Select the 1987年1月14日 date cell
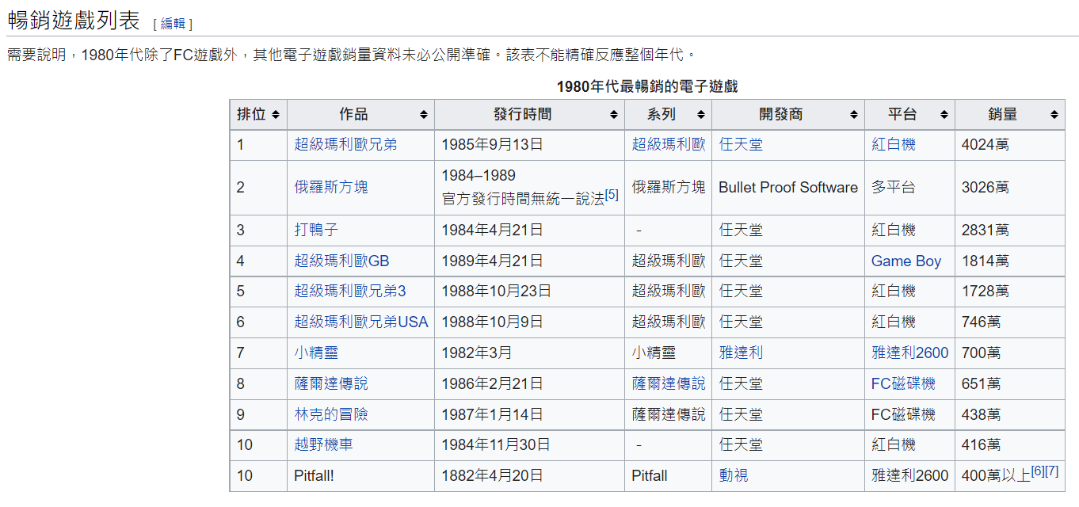 pos(529,415)
